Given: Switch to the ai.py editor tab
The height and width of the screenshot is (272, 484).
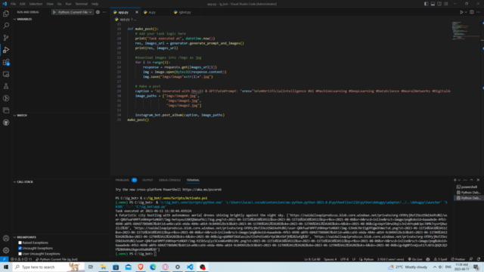Looking at the screenshot, I should click(152, 12).
